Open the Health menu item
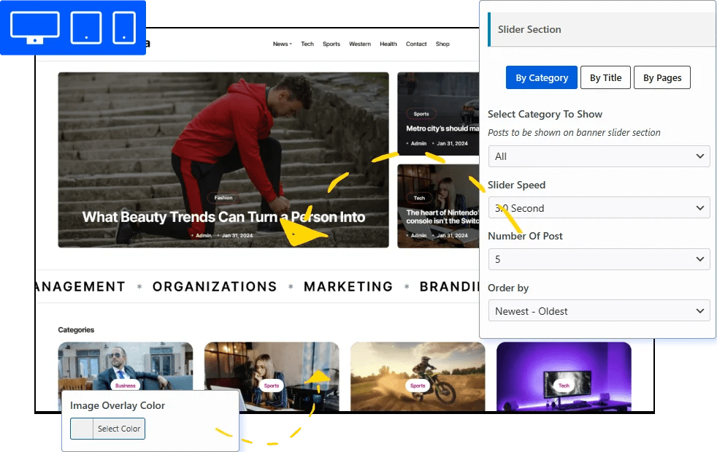This screenshot has height=452, width=717. pos(388,44)
